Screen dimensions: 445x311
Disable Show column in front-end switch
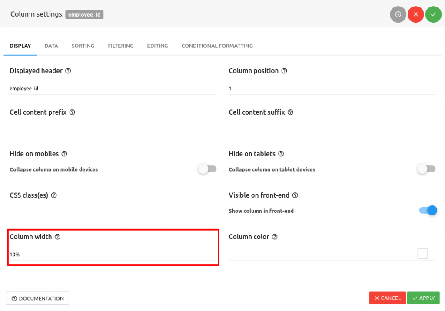pos(428,211)
